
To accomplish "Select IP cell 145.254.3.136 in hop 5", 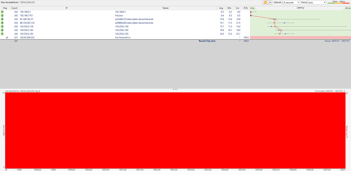I will click(26, 26).
